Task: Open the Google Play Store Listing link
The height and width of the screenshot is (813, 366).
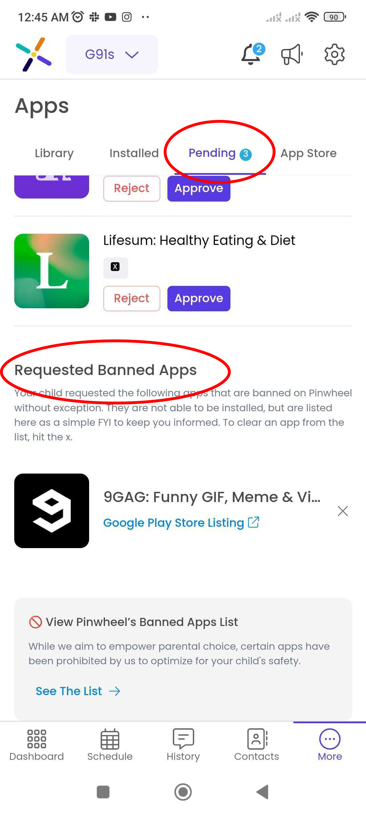Action: [181, 523]
